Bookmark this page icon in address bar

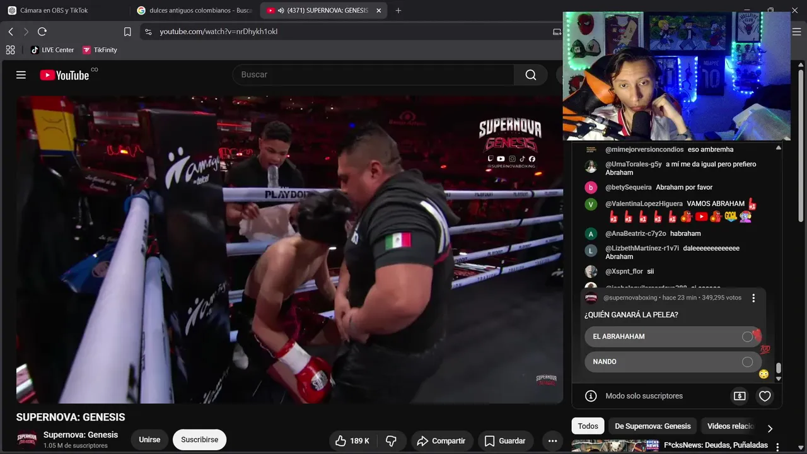[x=127, y=32]
